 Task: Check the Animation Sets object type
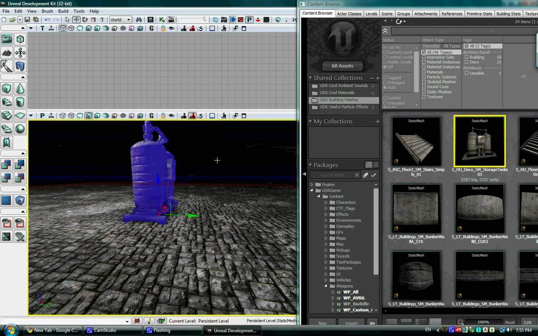click(x=424, y=57)
